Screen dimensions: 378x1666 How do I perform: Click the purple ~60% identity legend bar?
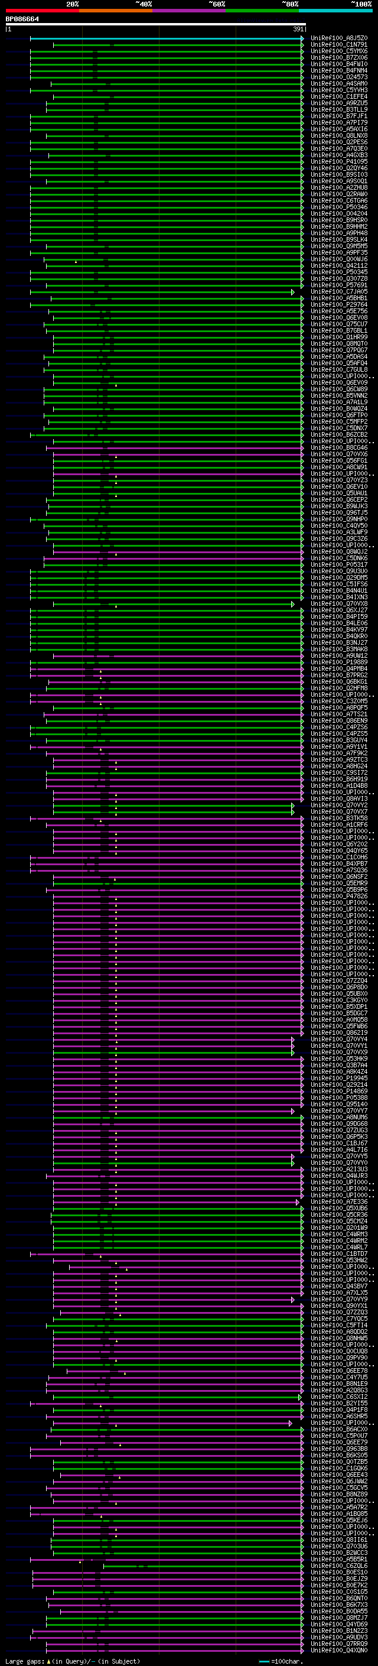pos(190,11)
